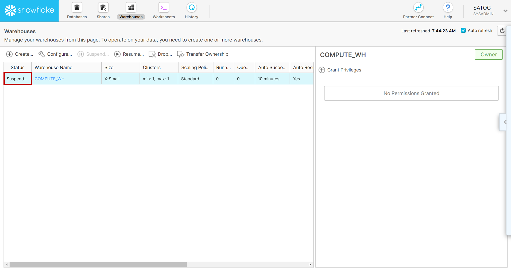The height and width of the screenshot is (271, 511).
Task: Sort by the Clusters column header
Action: coord(159,67)
